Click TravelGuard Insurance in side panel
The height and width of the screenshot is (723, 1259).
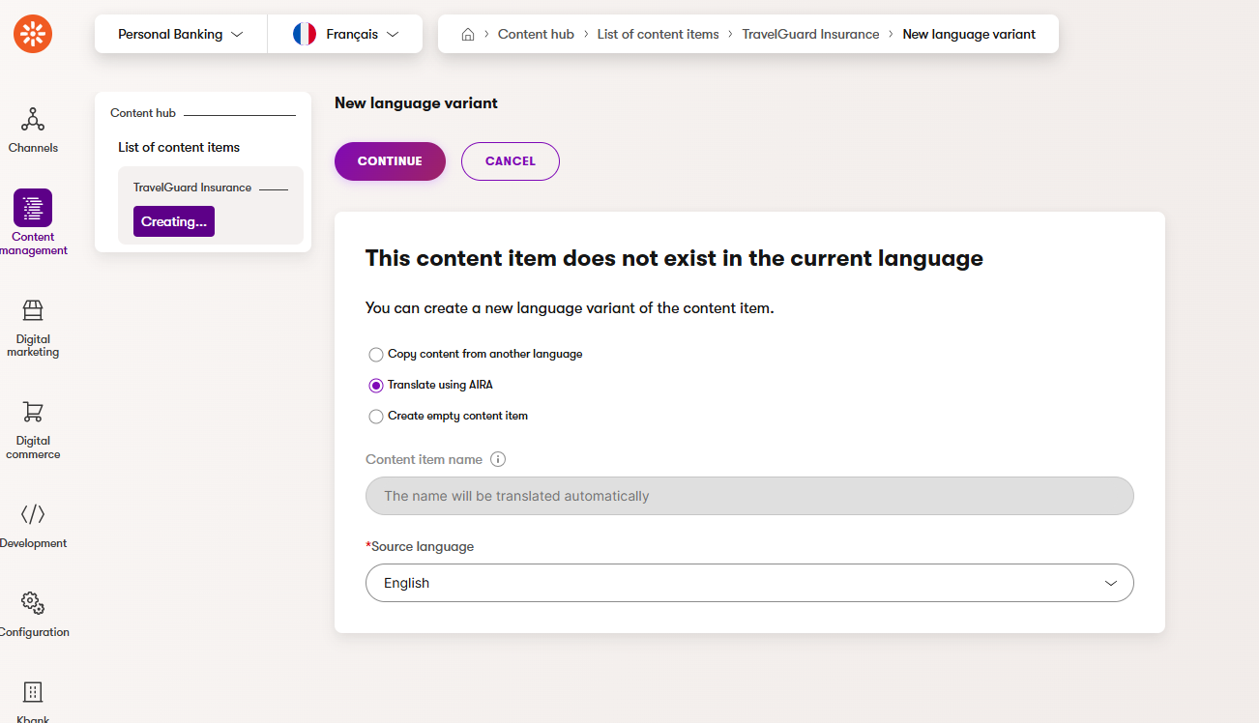coord(192,188)
